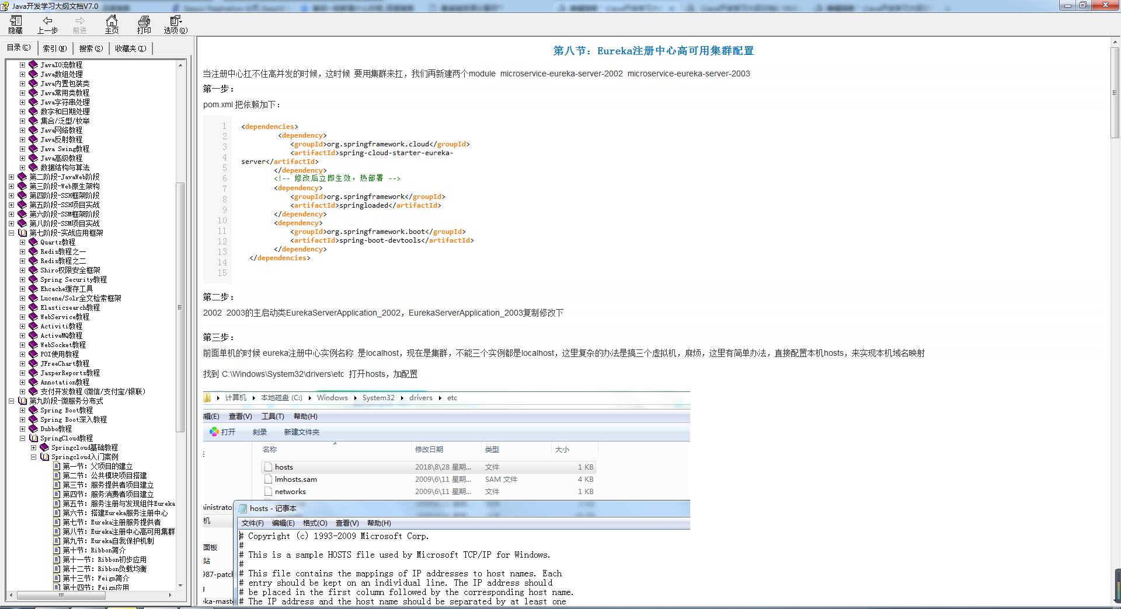This screenshot has height=609, width=1121.
Task: Select the 支付开发教程 tree item
Action: click(x=93, y=391)
